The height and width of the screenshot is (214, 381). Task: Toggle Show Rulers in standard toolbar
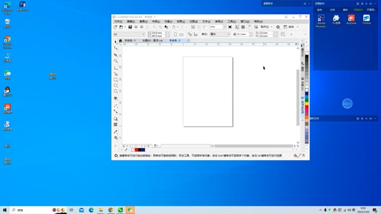click(237, 27)
